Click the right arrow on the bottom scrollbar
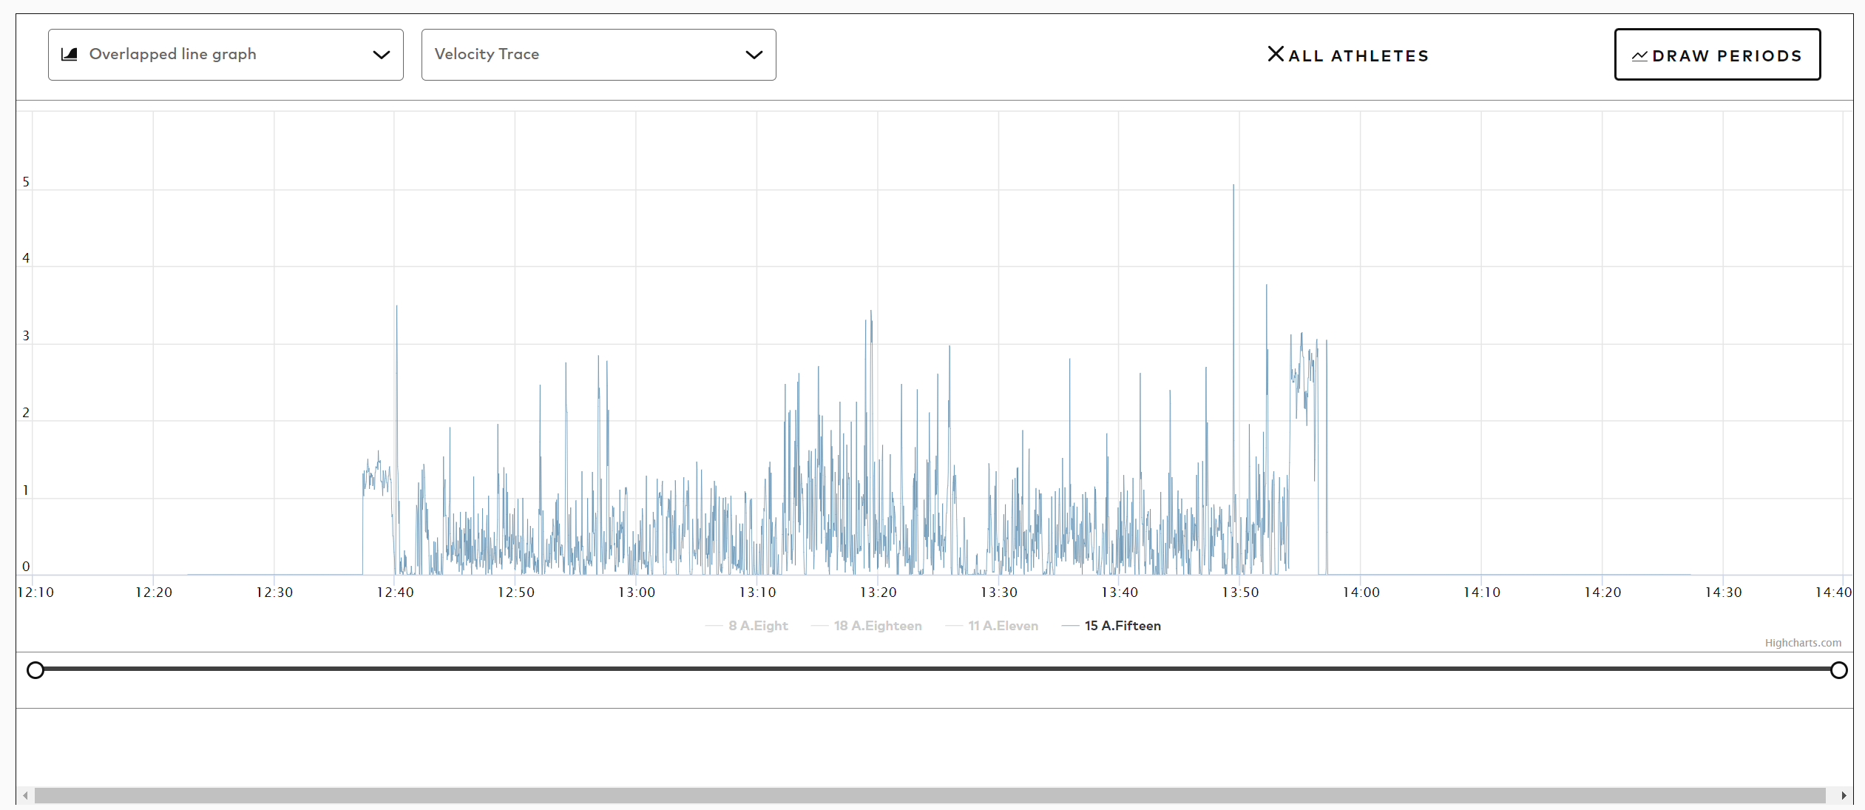The height and width of the screenshot is (810, 1865). coord(1844,797)
